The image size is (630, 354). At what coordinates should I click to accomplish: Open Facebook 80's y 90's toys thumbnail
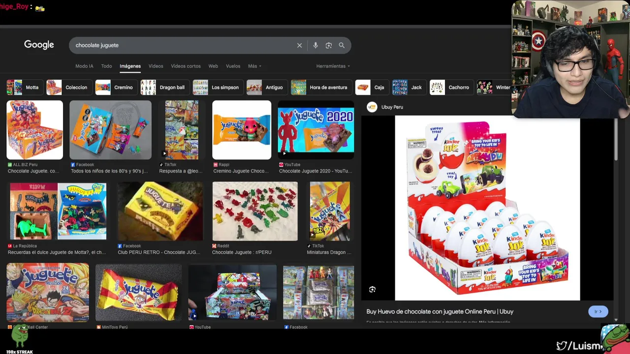tap(110, 130)
